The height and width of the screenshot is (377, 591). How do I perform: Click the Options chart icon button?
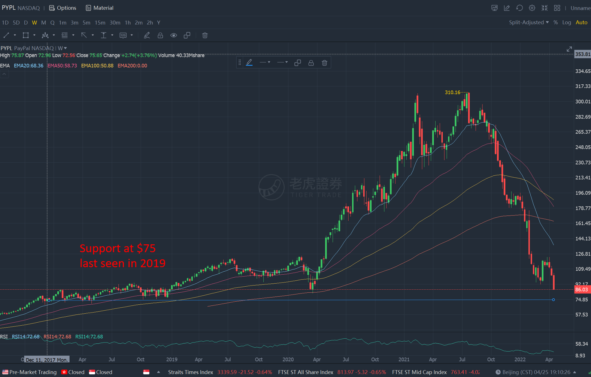52,8
